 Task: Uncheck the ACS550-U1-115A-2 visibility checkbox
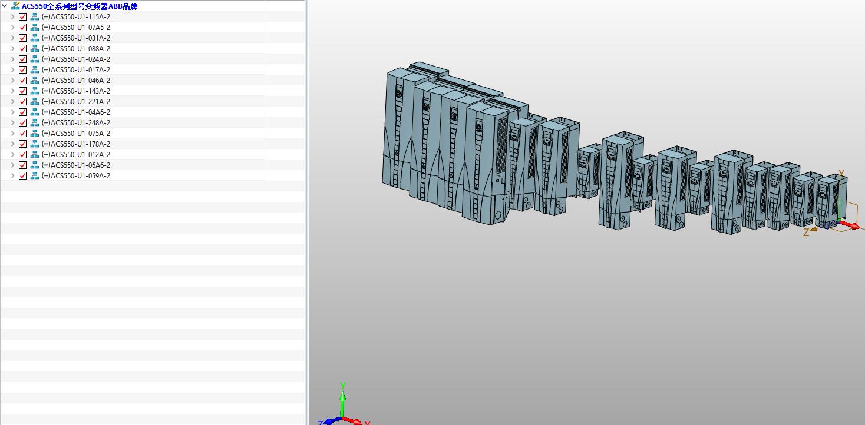[x=23, y=17]
